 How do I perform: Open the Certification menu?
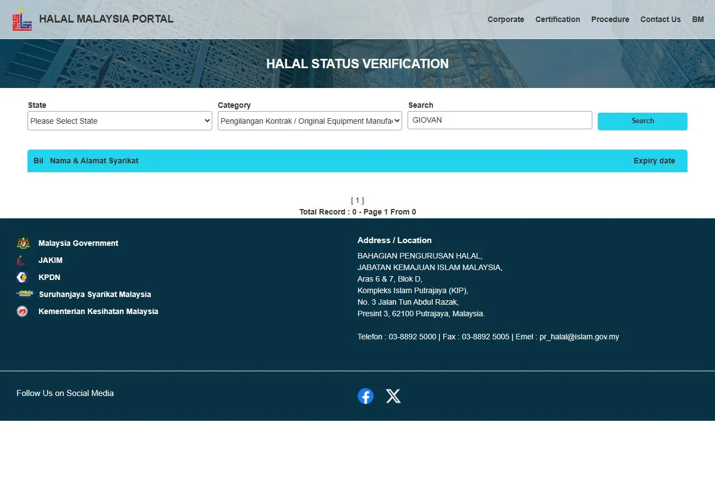click(x=558, y=19)
